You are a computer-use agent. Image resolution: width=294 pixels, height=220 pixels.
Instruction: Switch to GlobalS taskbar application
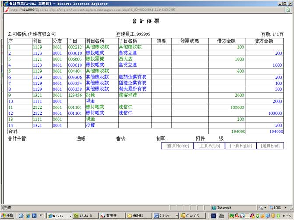point(192,216)
